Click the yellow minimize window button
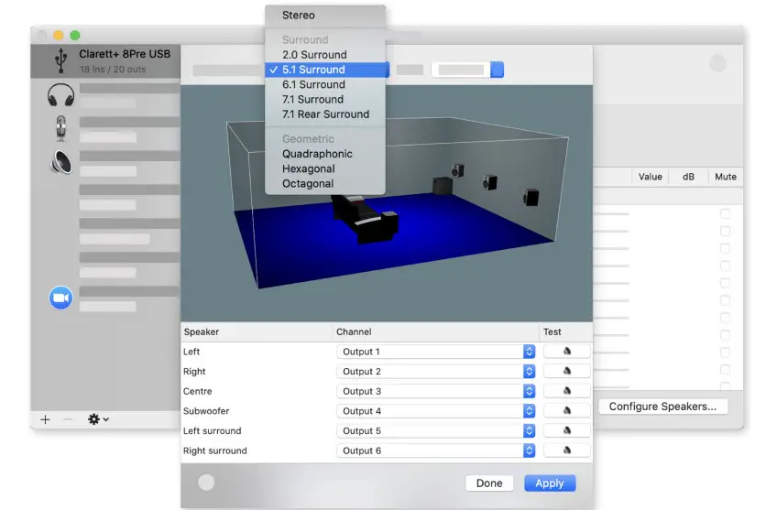Viewport: 766px width, 510px height. tap(59, 35)
